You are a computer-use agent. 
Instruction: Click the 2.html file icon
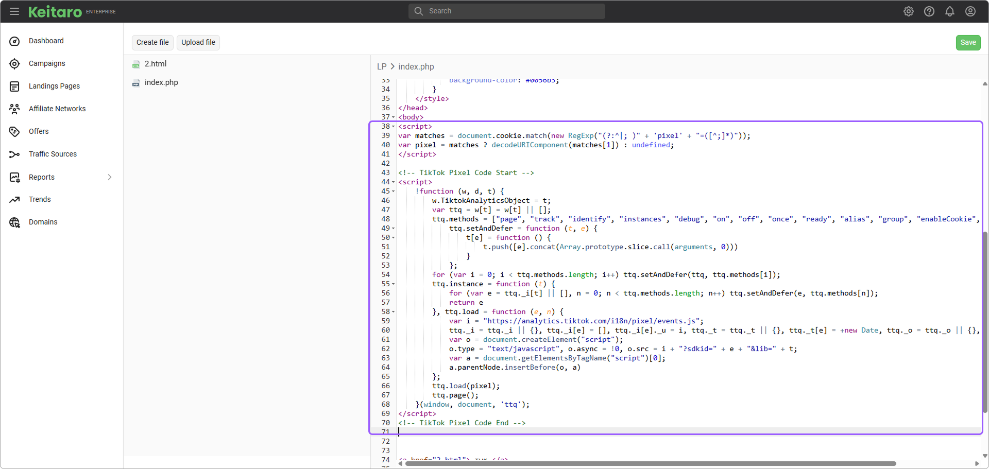tap(136, 64)
